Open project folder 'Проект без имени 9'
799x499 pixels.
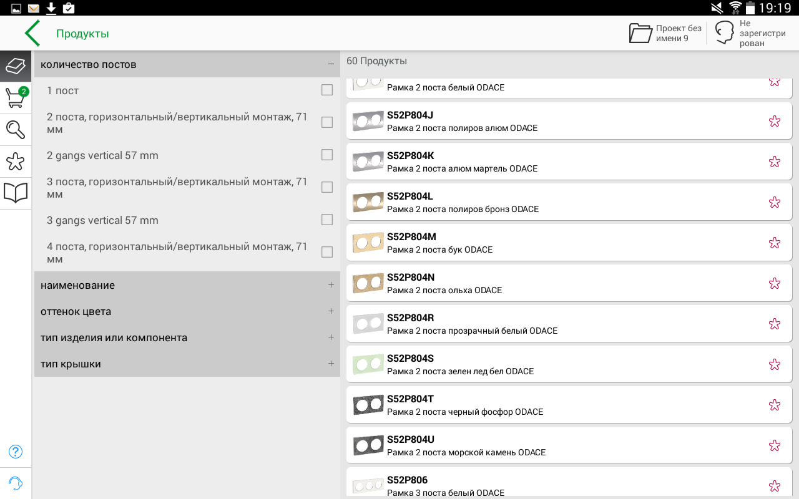640,33
